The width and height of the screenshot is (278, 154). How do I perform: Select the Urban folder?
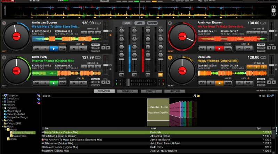pos(13,139)
